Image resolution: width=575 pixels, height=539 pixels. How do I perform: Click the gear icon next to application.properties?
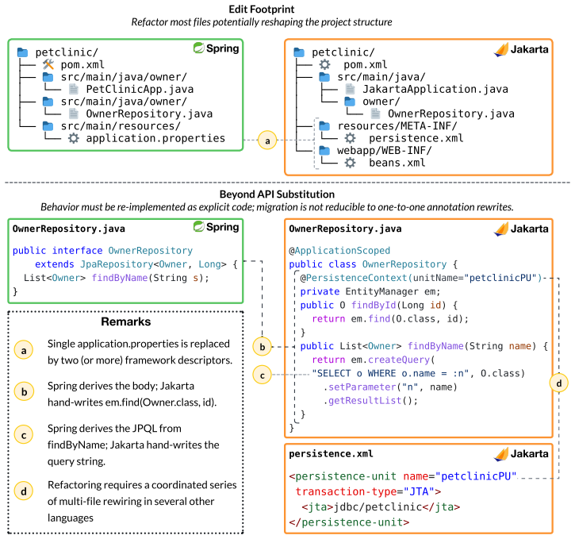73,138
